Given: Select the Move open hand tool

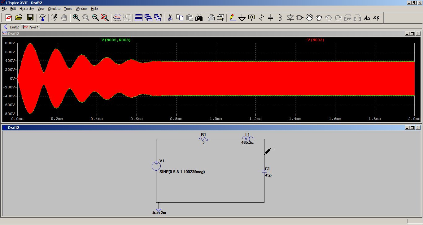Looking at the screenshot, I should [309, 18].
